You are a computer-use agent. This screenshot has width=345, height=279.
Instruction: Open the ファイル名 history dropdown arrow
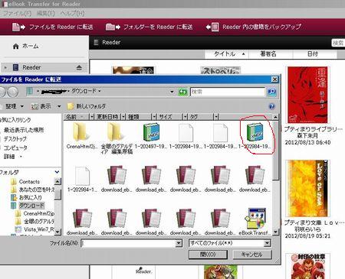coord(179,244)
